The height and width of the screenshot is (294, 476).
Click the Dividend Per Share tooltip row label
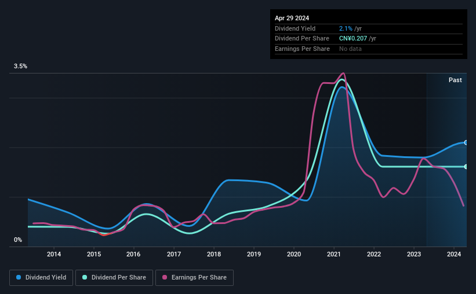click(301, 39)
